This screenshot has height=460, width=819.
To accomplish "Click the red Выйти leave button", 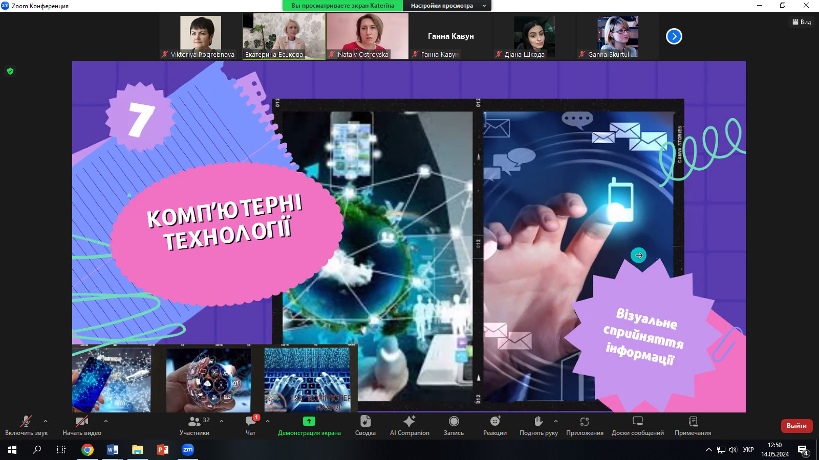I will pyautogui.click(x=796, y=426).
